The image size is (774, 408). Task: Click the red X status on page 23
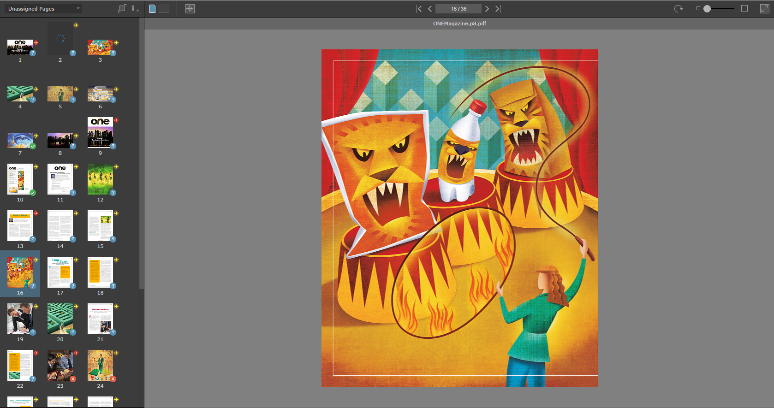[73, 379]
